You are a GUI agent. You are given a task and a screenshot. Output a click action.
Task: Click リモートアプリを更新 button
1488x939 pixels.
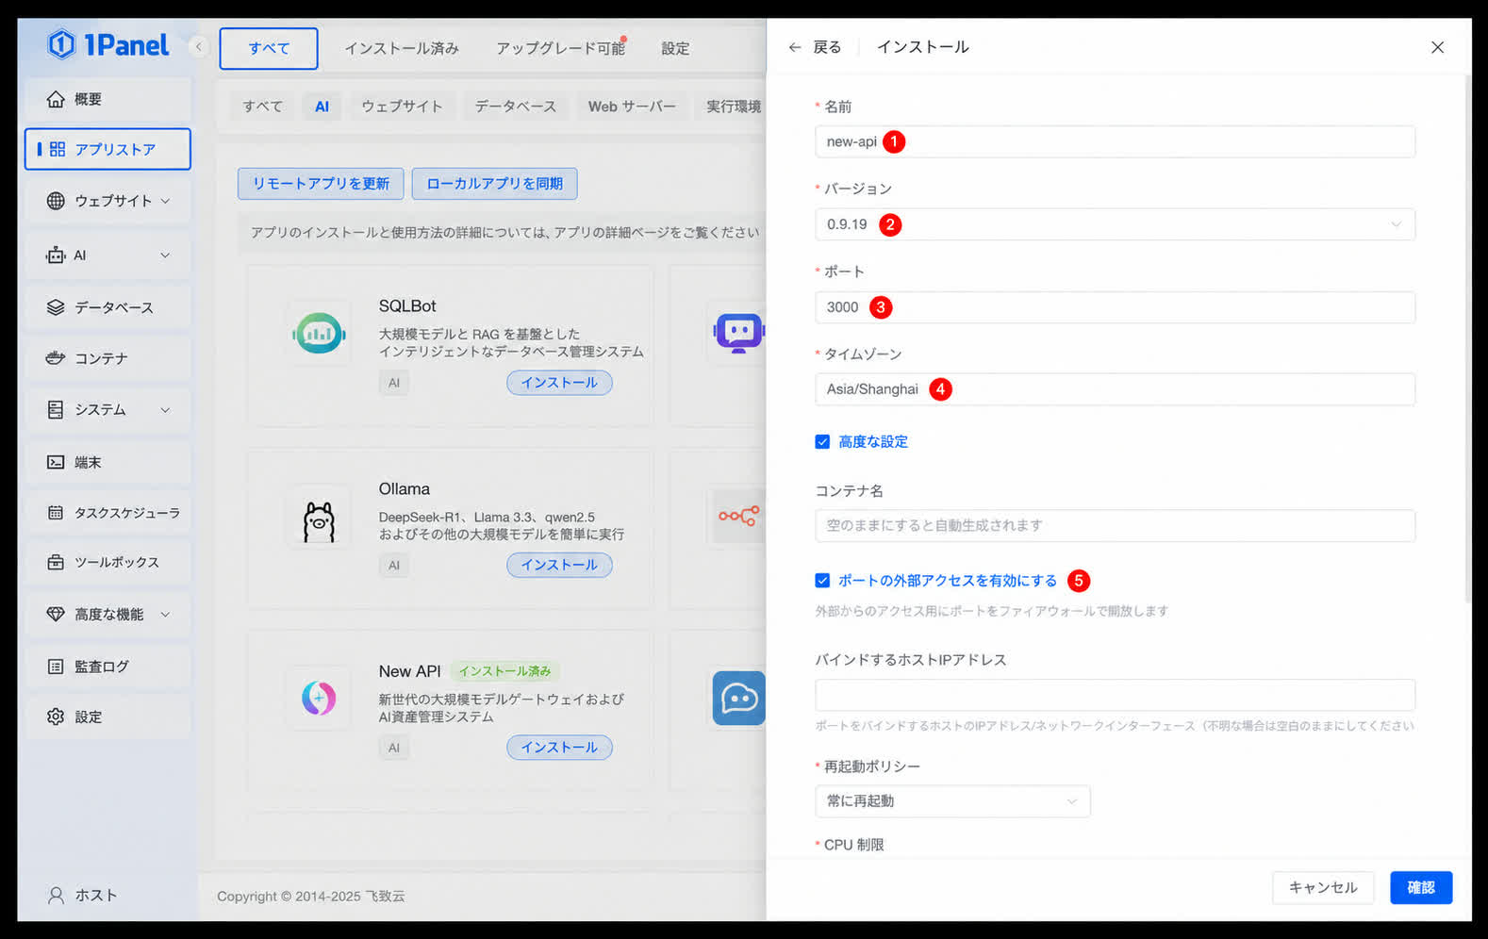pyautogui.click(x=321, y=184)
